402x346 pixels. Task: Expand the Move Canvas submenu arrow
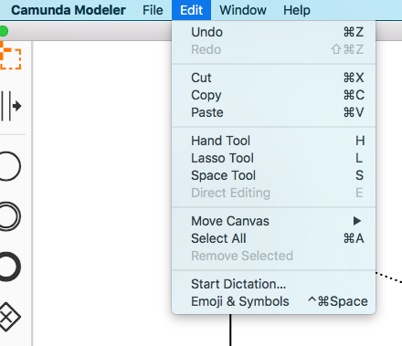pos(357,221)
